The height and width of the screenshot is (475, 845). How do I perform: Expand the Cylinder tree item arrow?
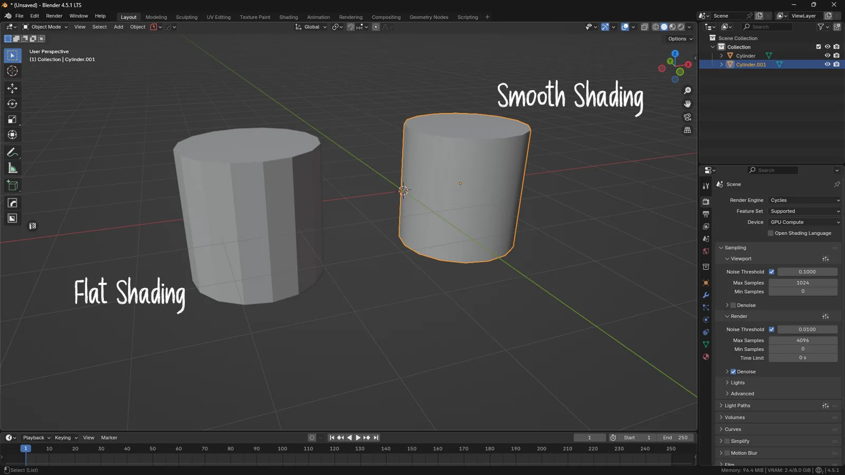pos(721,55)
